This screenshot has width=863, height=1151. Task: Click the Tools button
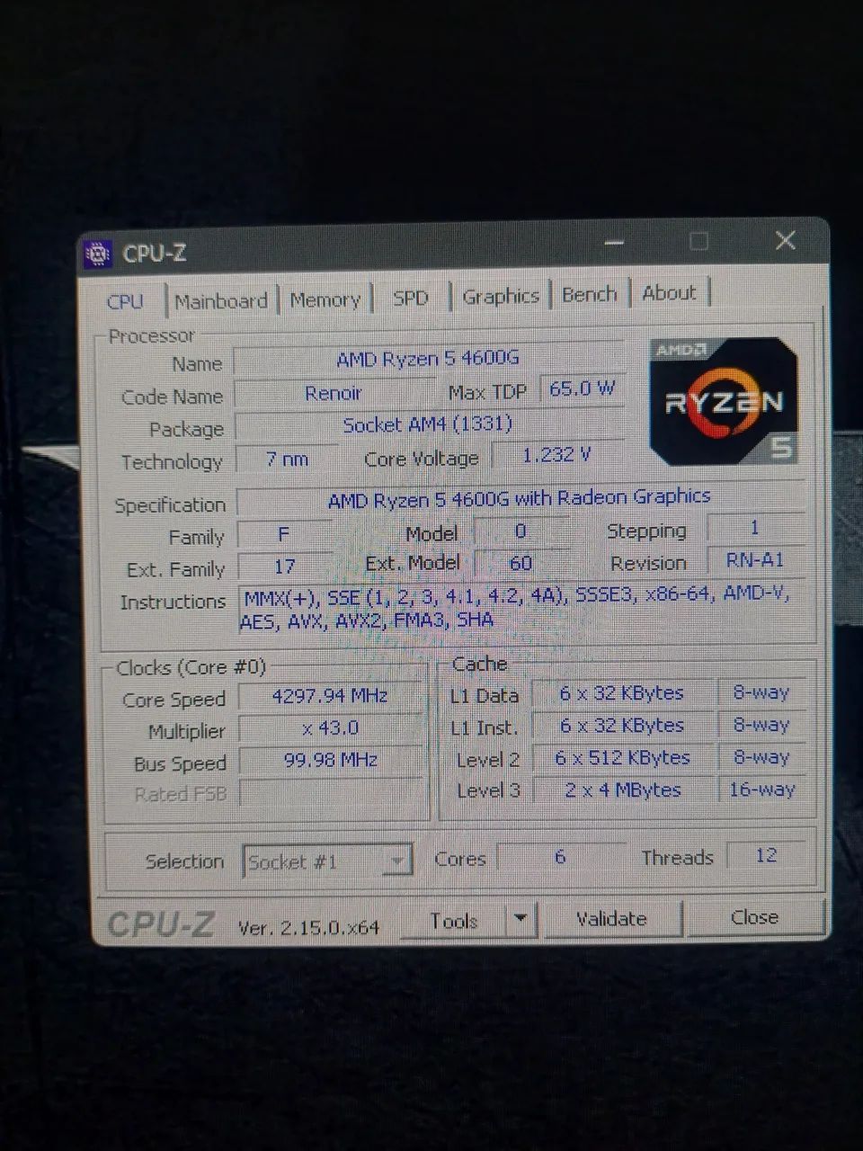click(454, 921)
